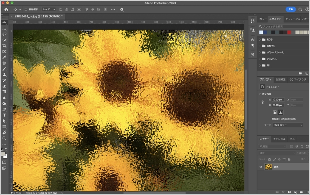Select the Lasso tool

[4, 34]
